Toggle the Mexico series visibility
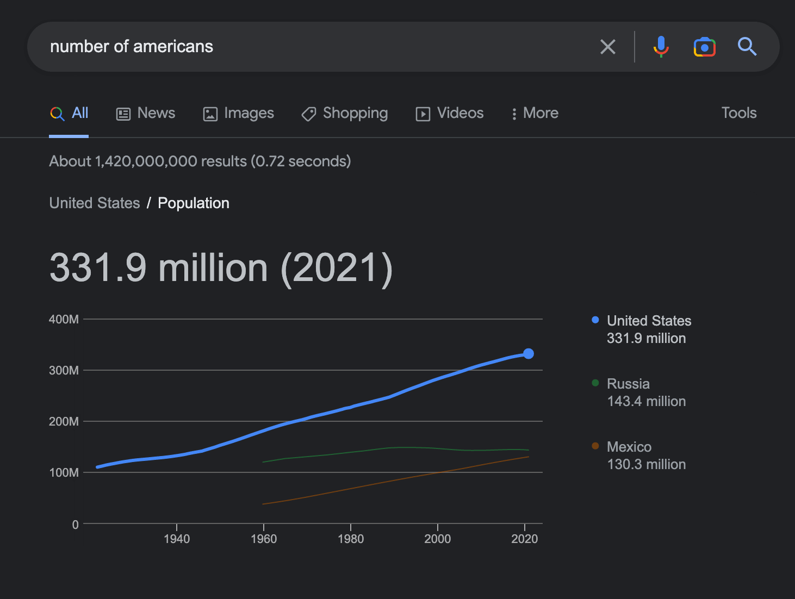 629,447
